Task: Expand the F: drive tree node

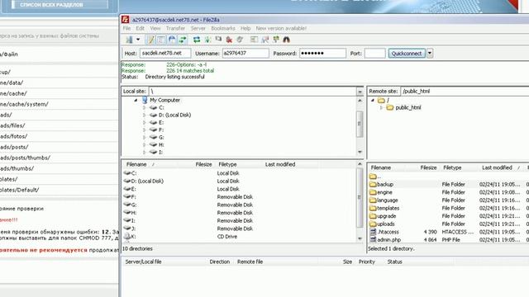Action: tap(144, 130)
